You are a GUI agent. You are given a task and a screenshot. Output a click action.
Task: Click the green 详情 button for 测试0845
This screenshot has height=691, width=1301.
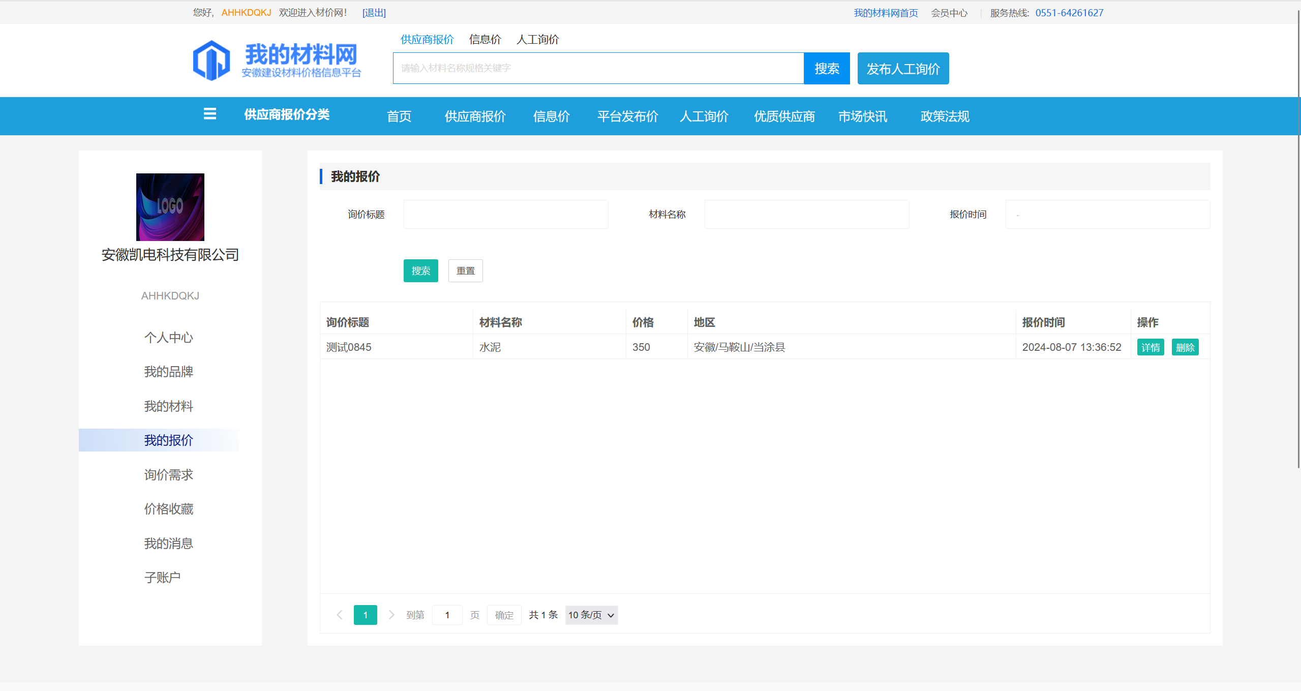click(x=1150, y=347)
